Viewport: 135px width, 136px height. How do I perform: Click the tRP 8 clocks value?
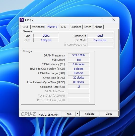[x=79, y=73]
